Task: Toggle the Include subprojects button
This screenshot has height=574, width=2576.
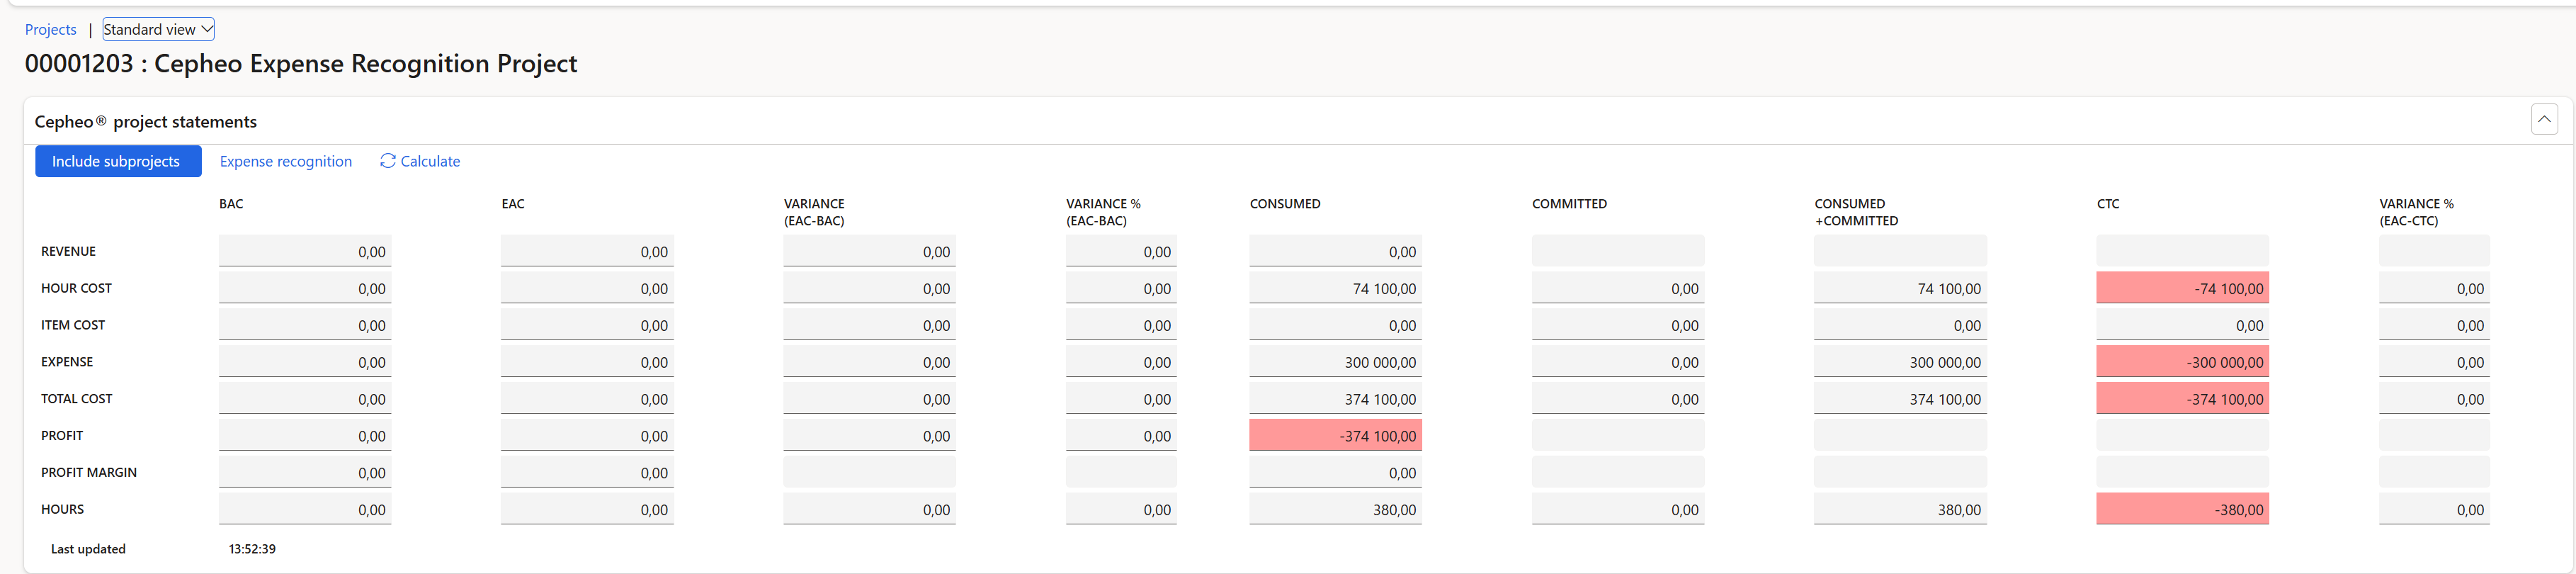Action: tap(118, 161)
